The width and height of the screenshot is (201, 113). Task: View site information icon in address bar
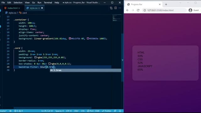coord(144,10)
